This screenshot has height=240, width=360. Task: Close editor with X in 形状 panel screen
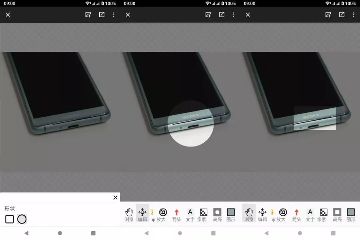8,15
